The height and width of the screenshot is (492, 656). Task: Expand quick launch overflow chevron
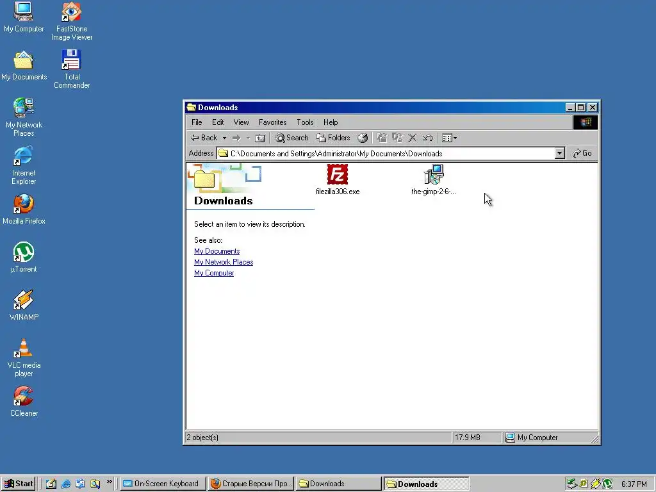click(x=109, y=482)
